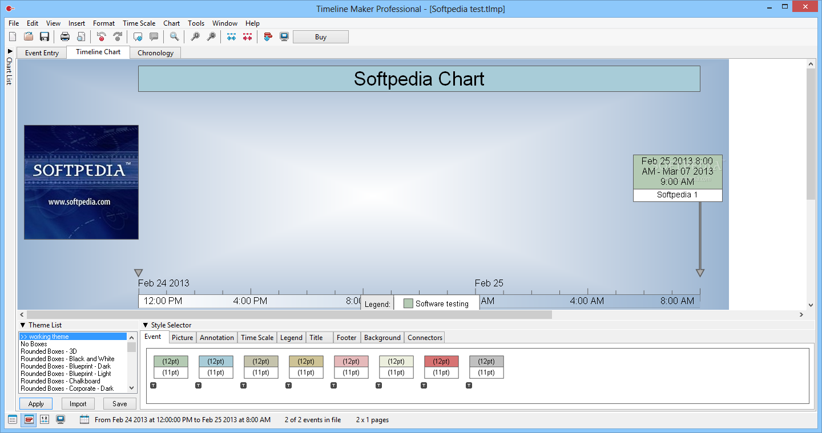Collapse the Theme List panel
Viewport: 822px width, 433px height.
pyautogui.click(x=23, y=325)
